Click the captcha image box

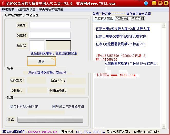pyautogui.click(x=58, y=46)
